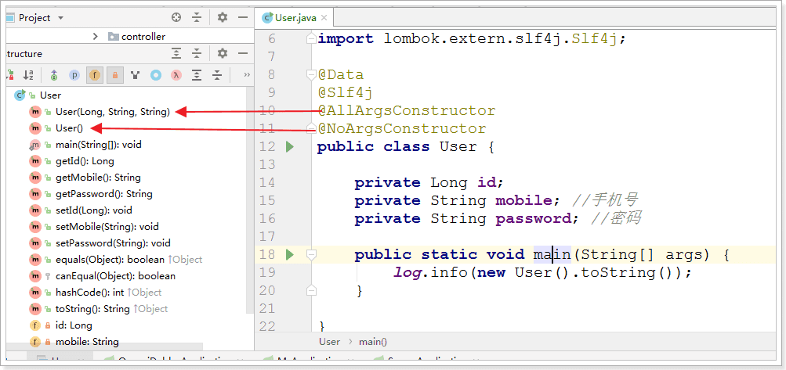Show more Structure toolbar options chevron
786x370 pixels.
pyautogui.click(x=247, y=75)
